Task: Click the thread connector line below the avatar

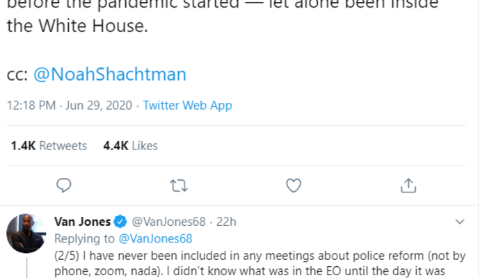Action: [x=26, y=268]
